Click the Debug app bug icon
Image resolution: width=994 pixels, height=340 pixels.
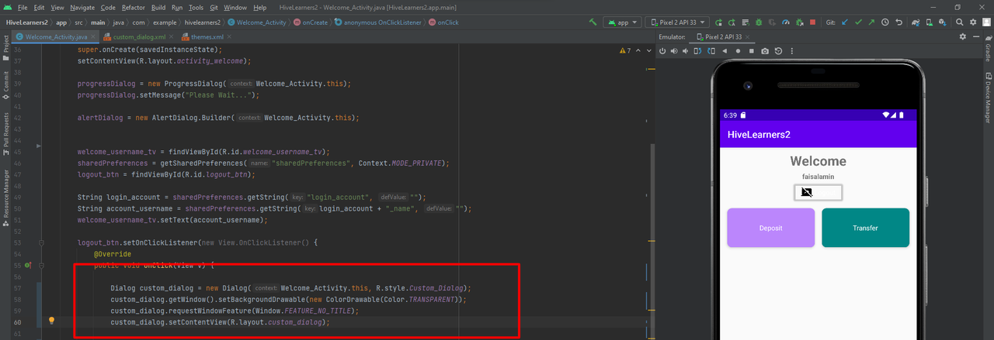pos(759,22)
